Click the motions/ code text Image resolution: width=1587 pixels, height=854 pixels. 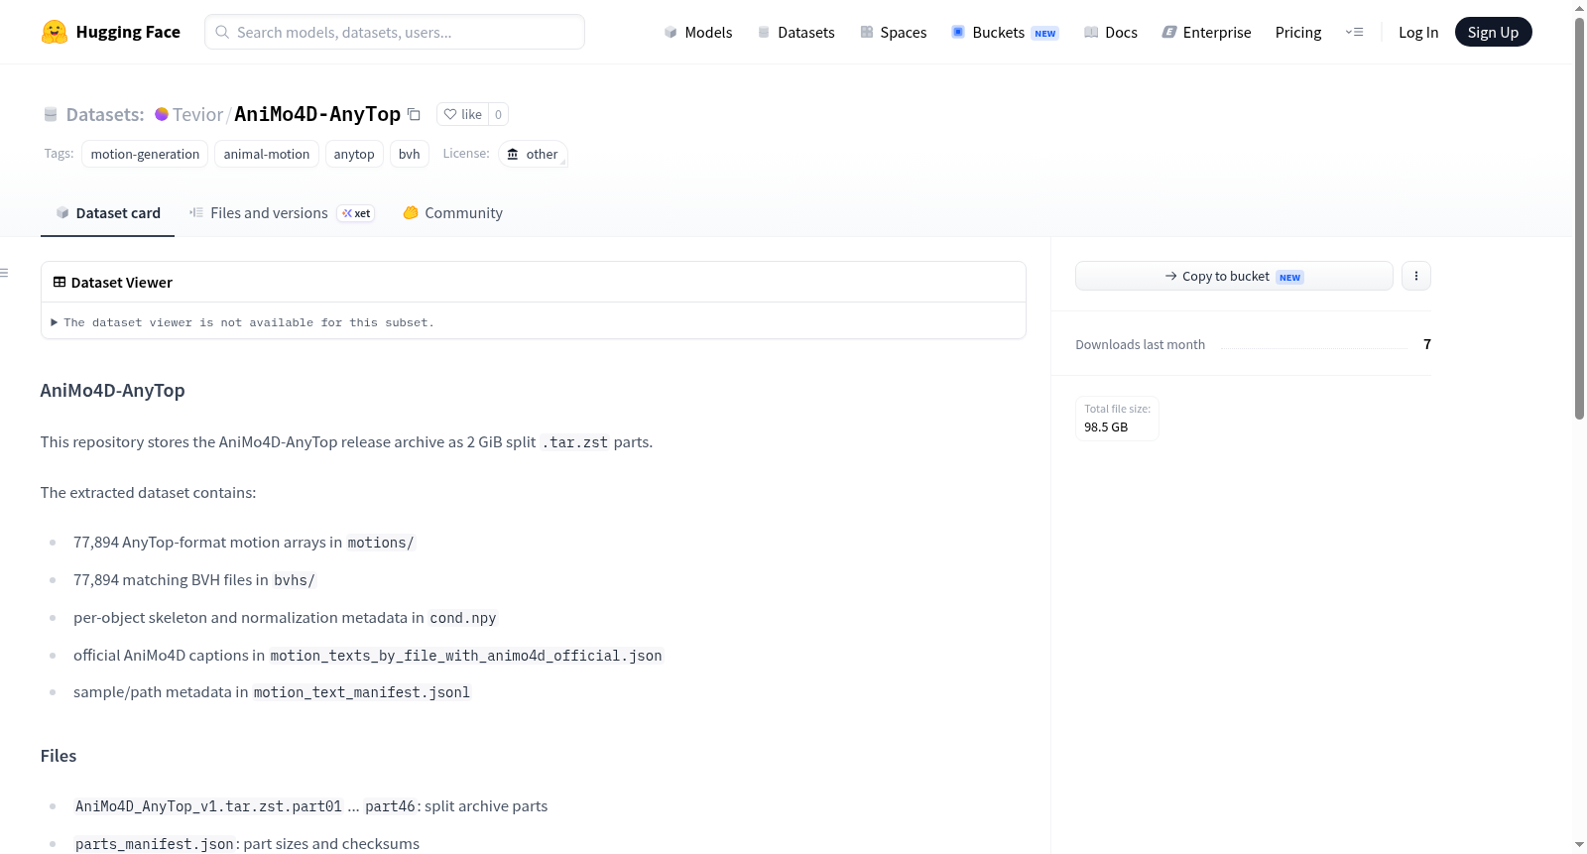(x=381, y=543)
